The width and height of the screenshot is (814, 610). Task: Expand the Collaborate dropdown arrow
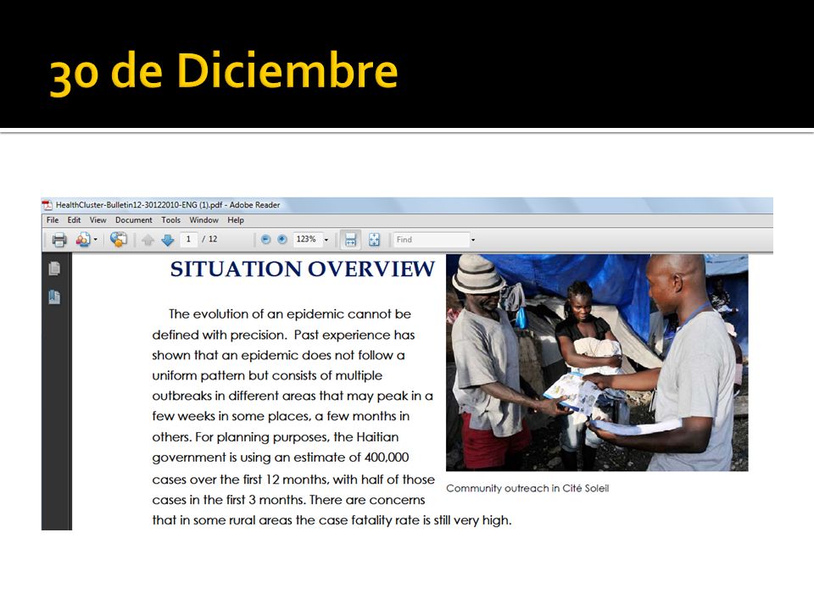click(x=96, y=240)
